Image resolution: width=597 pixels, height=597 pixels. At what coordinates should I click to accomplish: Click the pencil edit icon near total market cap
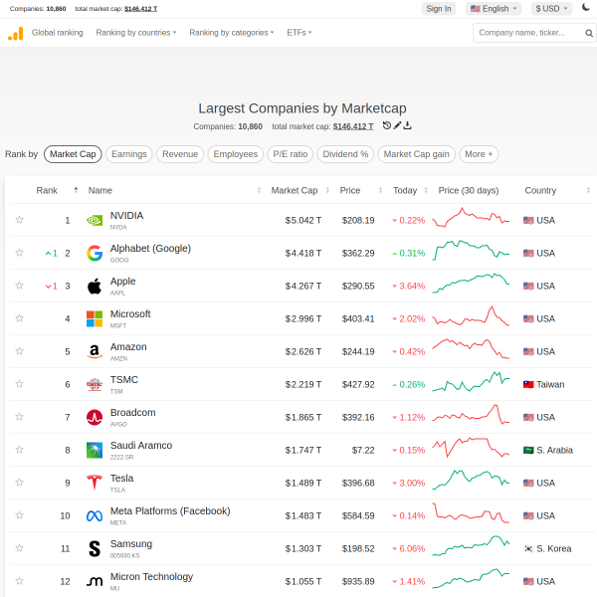[x=397, y=125]
